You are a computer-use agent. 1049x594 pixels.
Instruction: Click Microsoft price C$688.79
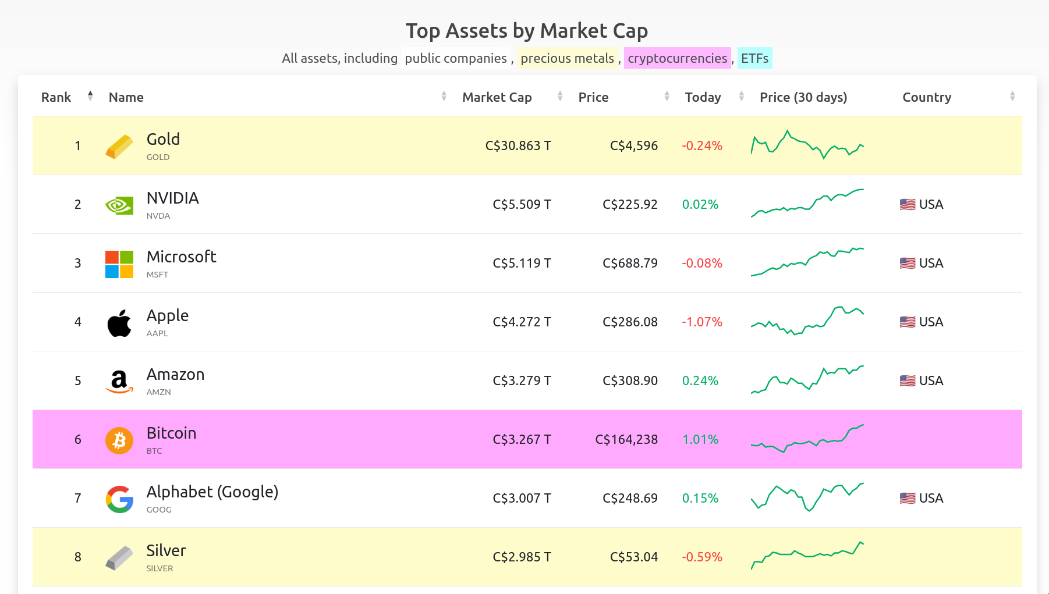coord(630,264)
